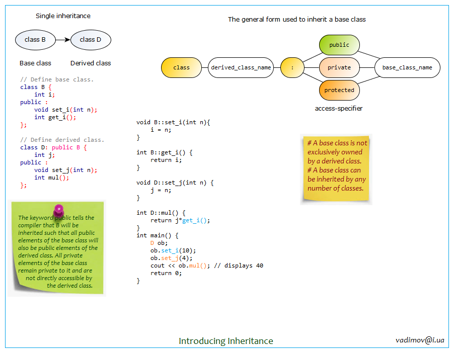Screen dimensions: 453x352
Task: Click 'int j;' member declaration
Action: (44, 155)
